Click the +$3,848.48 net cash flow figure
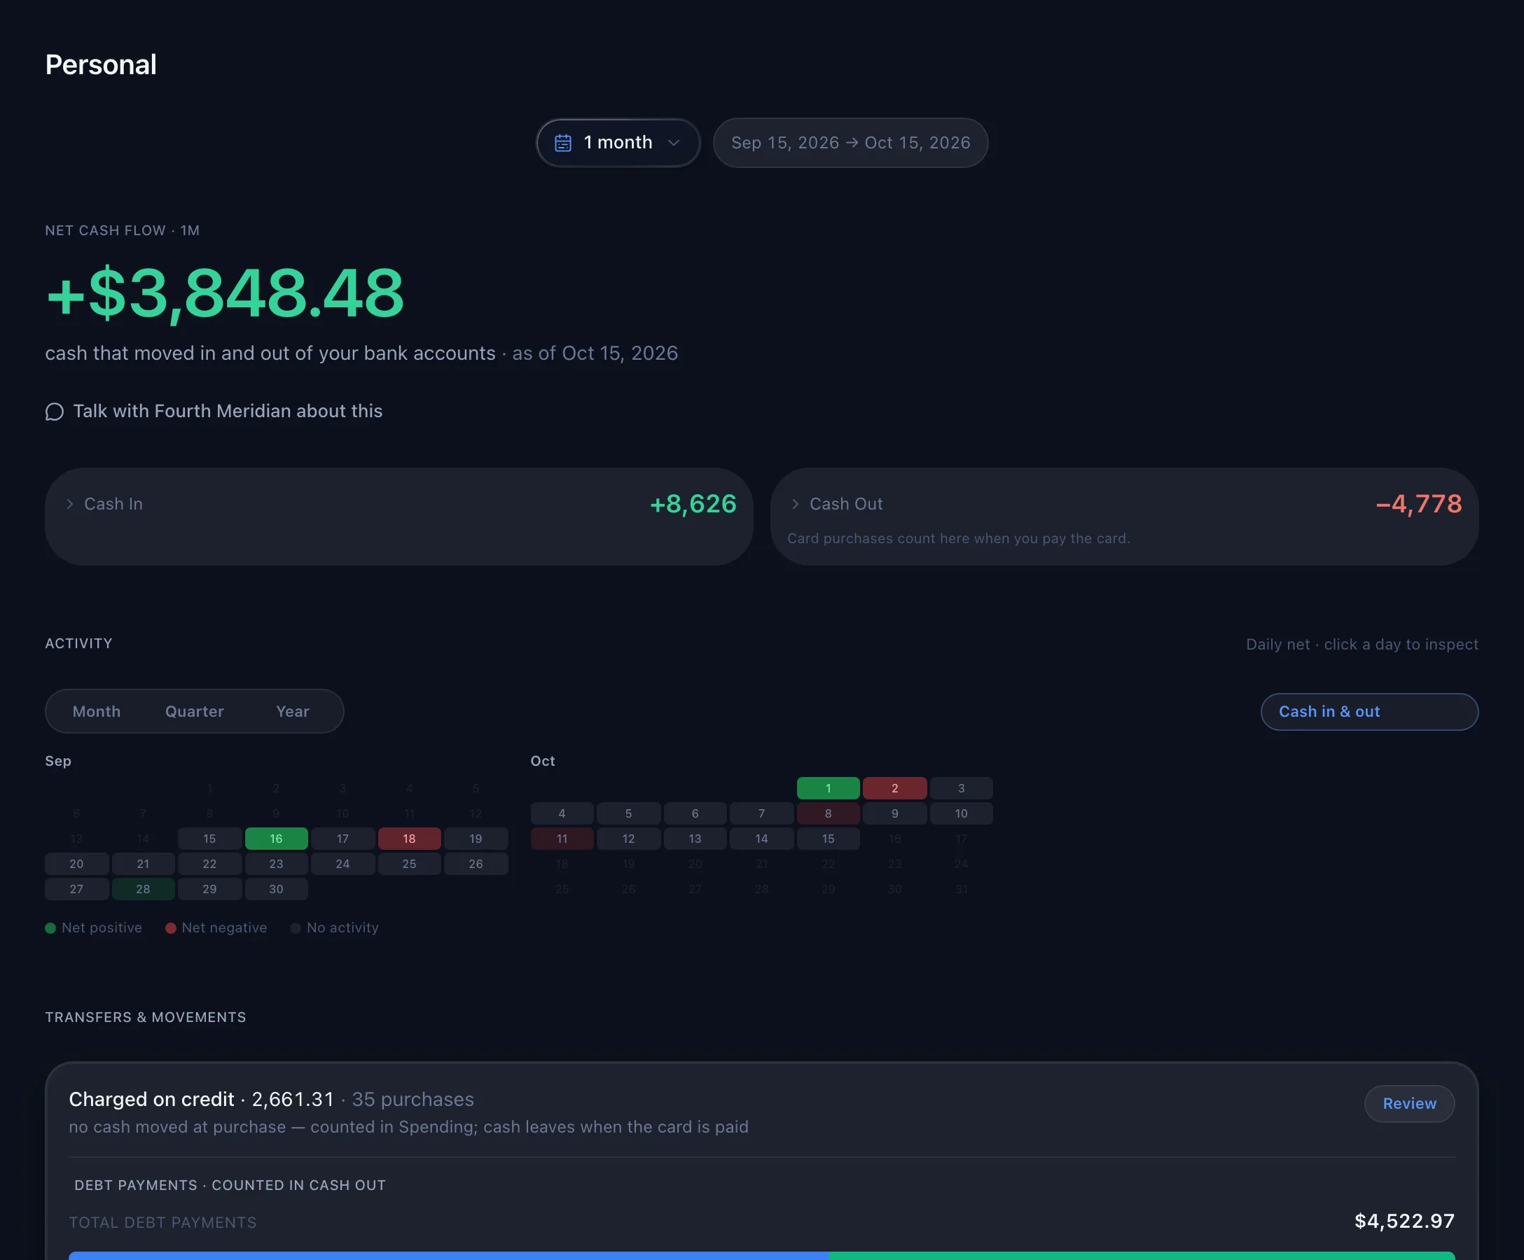The image size is (1524, 1260). point(224,293)
